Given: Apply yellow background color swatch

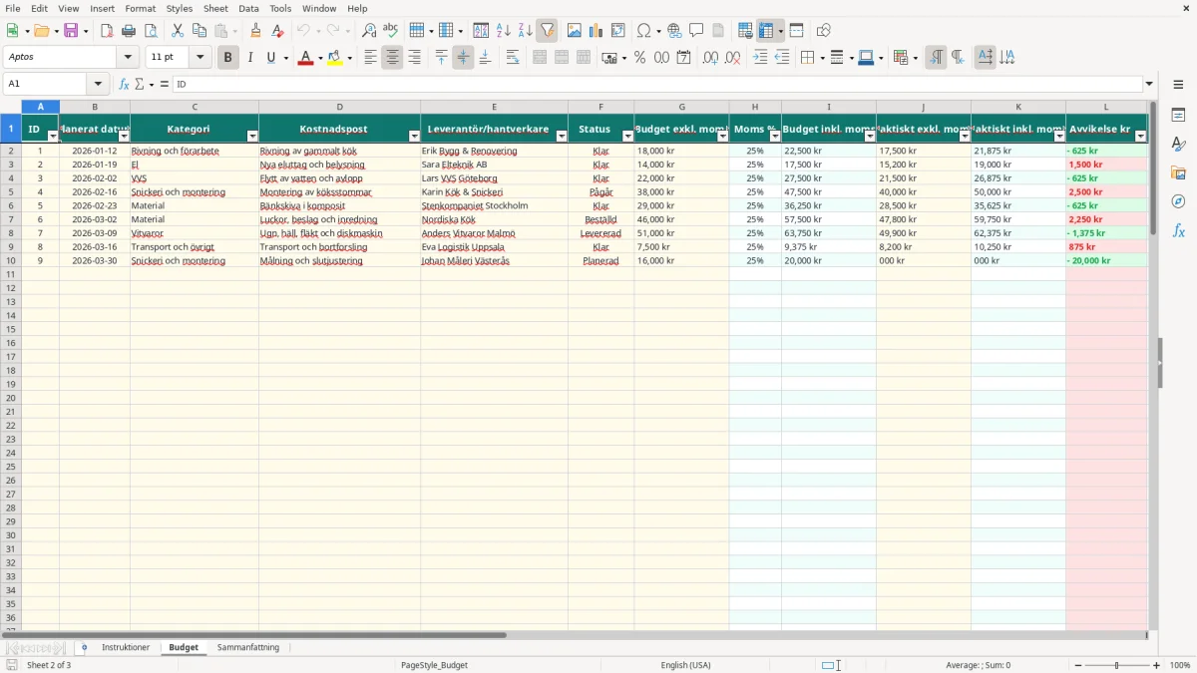Looking at the screenshot, I should pyautogui.click(x=335, y=58).
